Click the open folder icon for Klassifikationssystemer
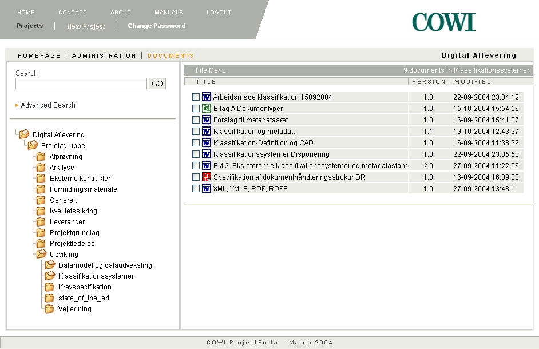Screen dimensions: 539x349 50,276
